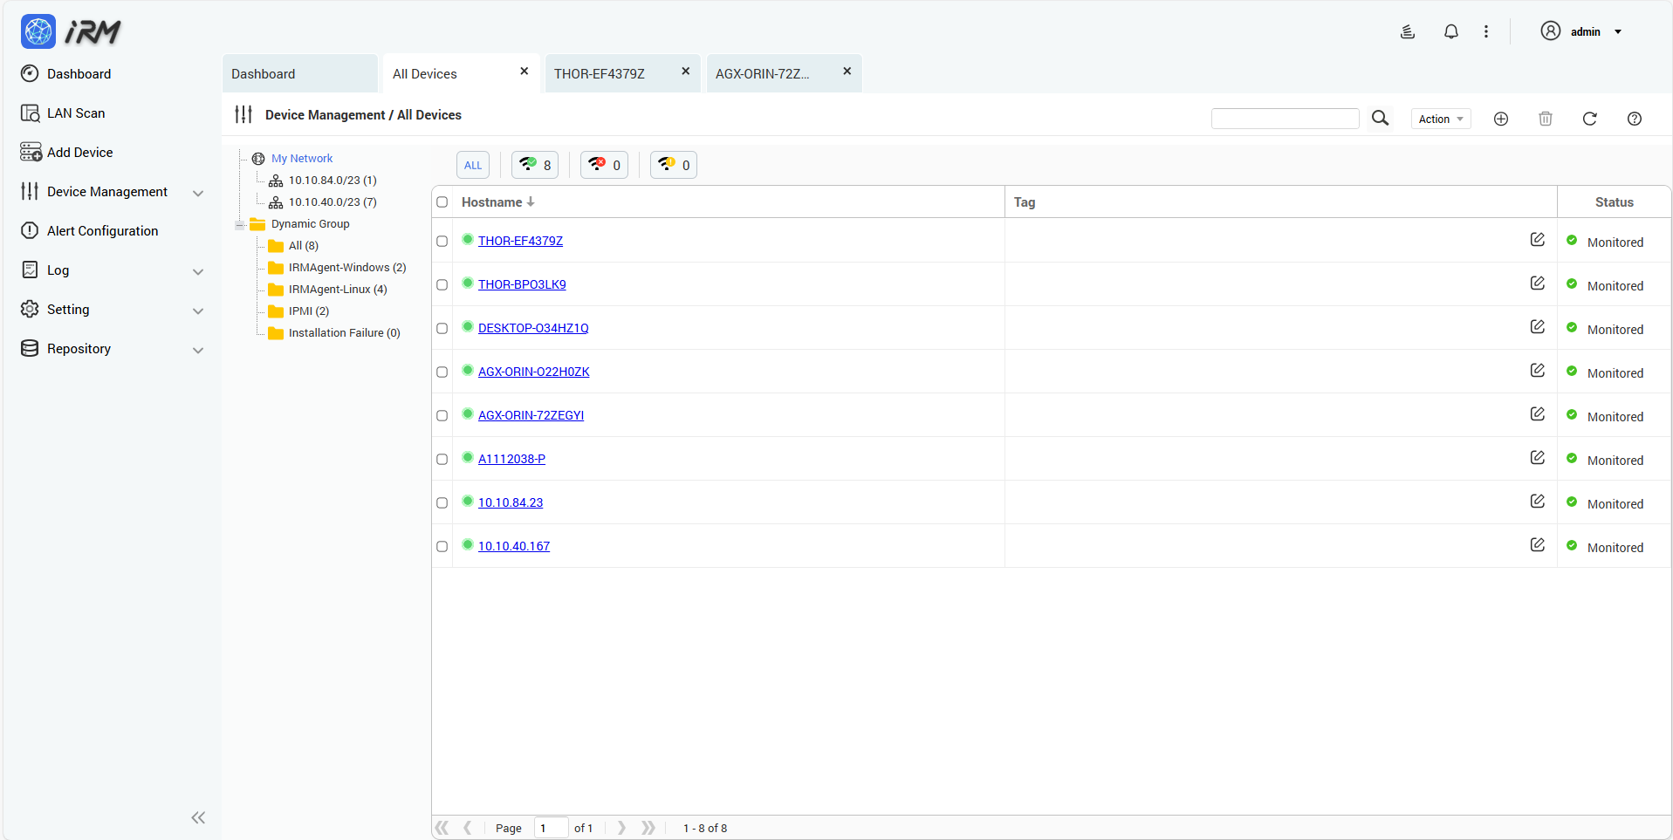The image size is (1673, 840).
Task: Open admin account dropdown arrow
Action: tap(1618, 31)
